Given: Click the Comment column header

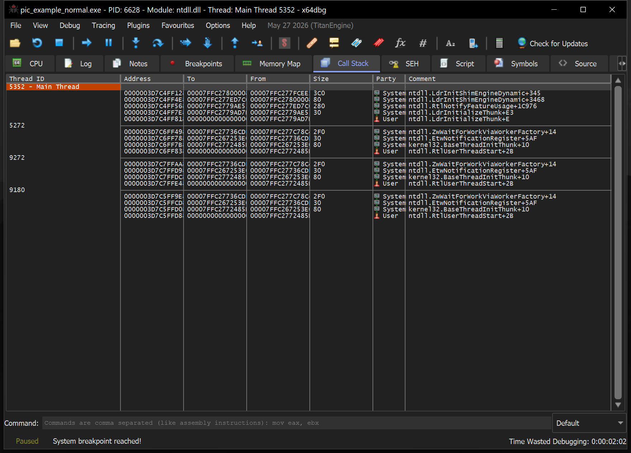Looking at the screenshot, I should (508, 79).
